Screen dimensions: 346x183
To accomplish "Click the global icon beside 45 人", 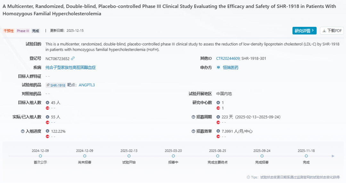I will (x=47, y=103).
